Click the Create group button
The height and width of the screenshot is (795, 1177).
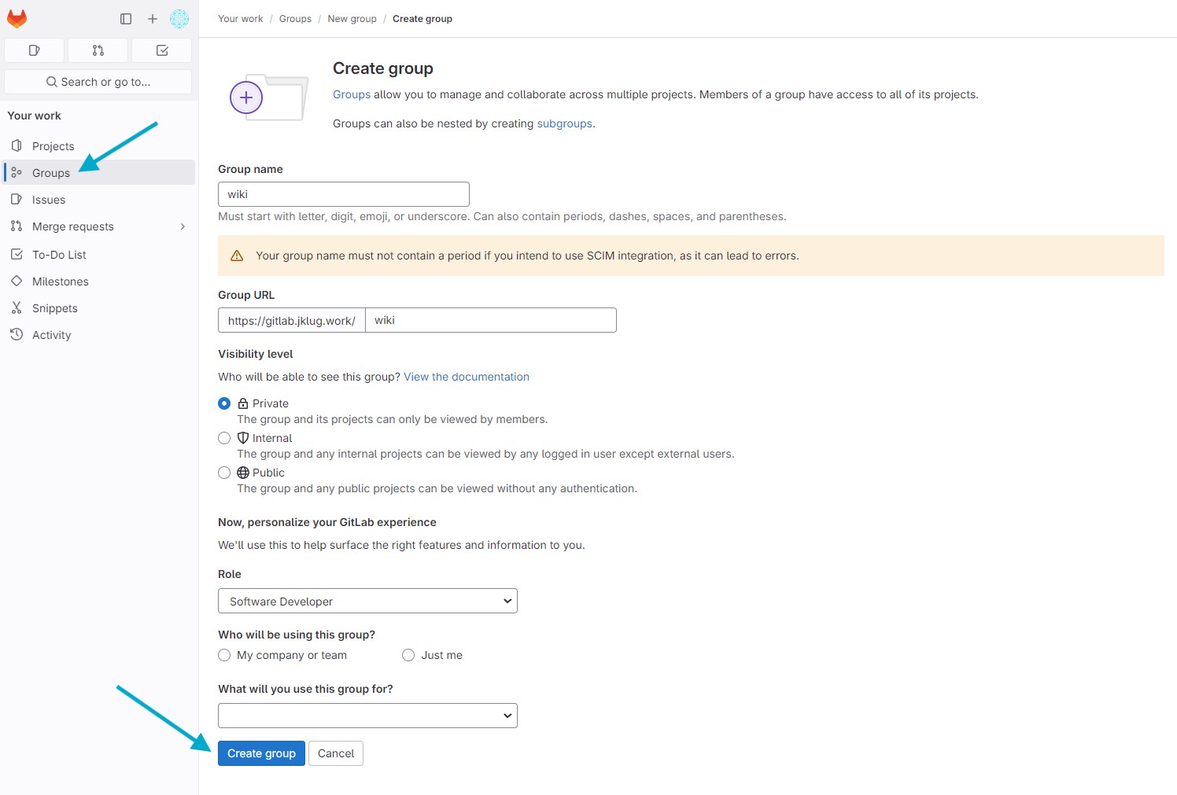(x=261, y=753)
